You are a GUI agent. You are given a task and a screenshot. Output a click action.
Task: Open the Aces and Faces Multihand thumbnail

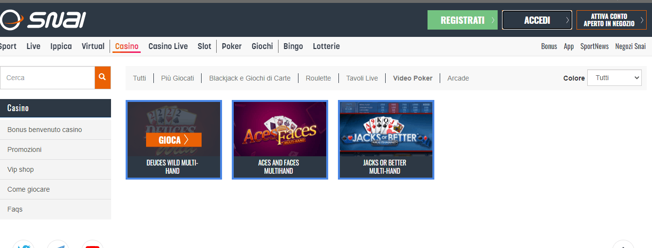coord(280,129)
